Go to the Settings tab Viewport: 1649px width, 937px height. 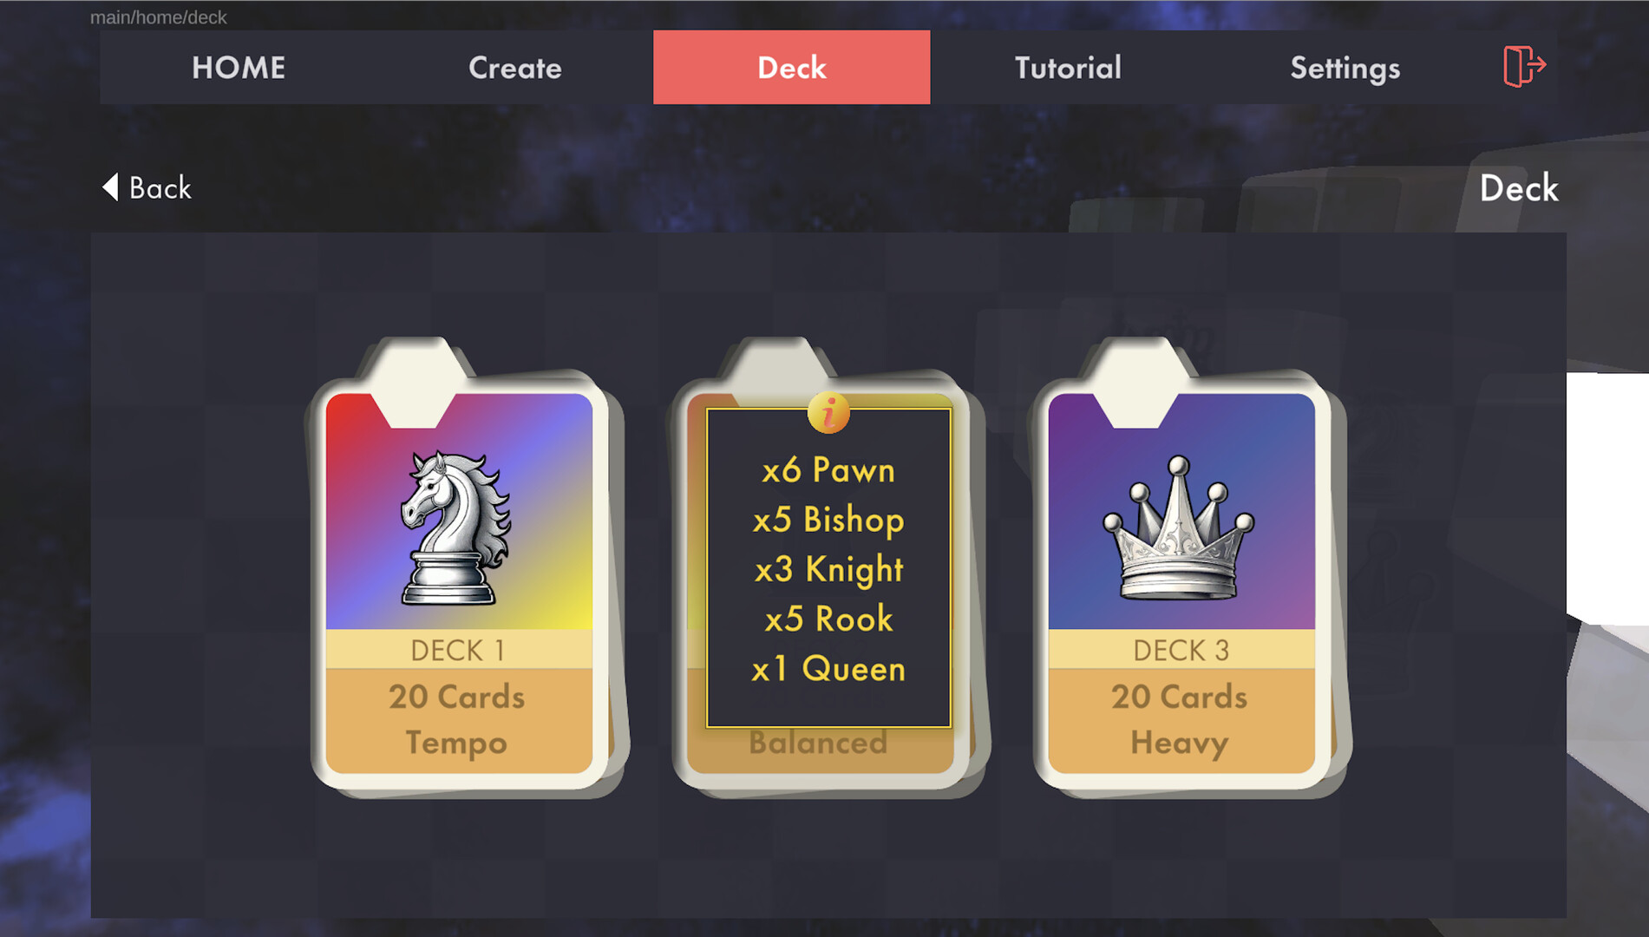1345,68
